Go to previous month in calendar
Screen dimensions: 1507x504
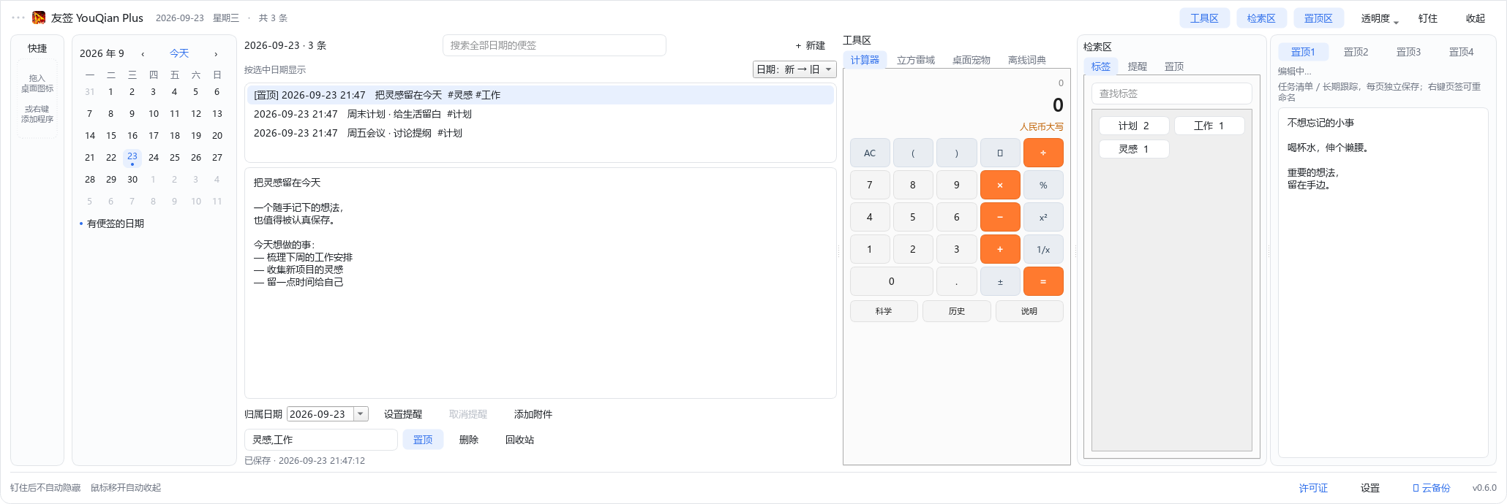pyautogui.click(x=143, y=54)
